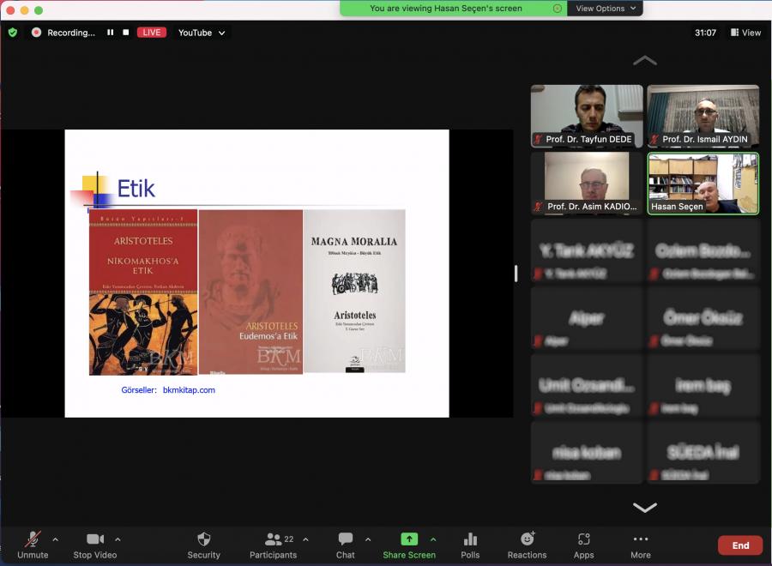Click the Stop Video camera icon
This screenshot has width=772, height=566.
95,539
